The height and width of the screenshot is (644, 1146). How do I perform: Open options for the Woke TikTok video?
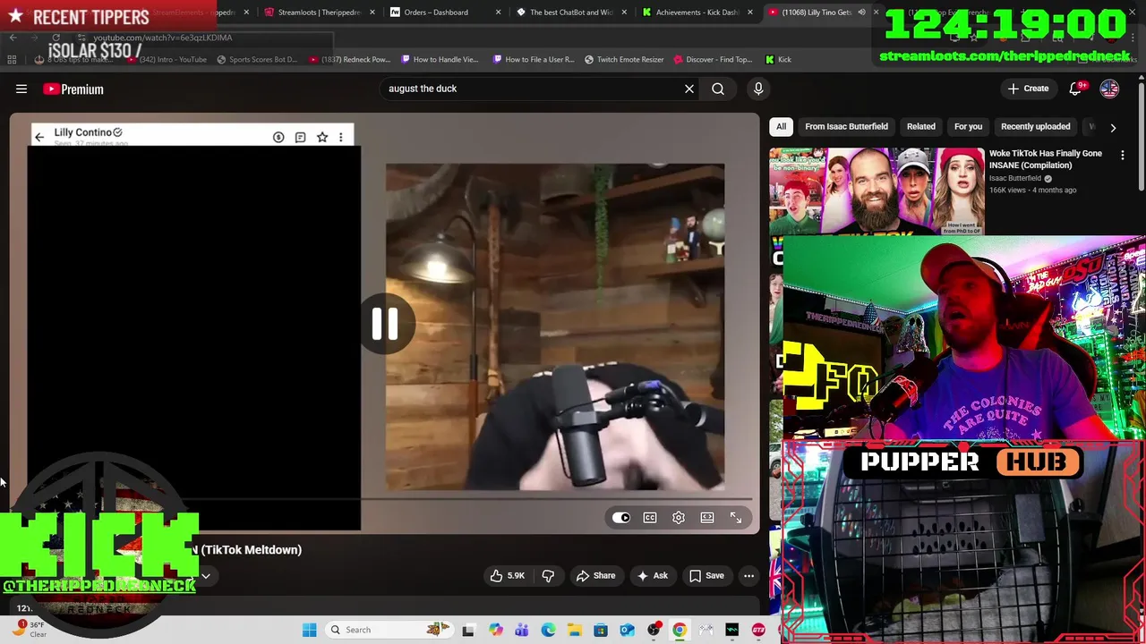pyautogui.click(x=1123, y=156)
